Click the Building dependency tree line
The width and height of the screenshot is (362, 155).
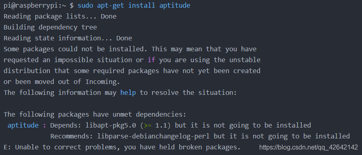coord(50,27)
